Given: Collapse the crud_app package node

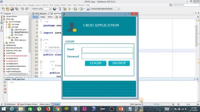Looking at the screenshot, I should click(x=7, y=37).
